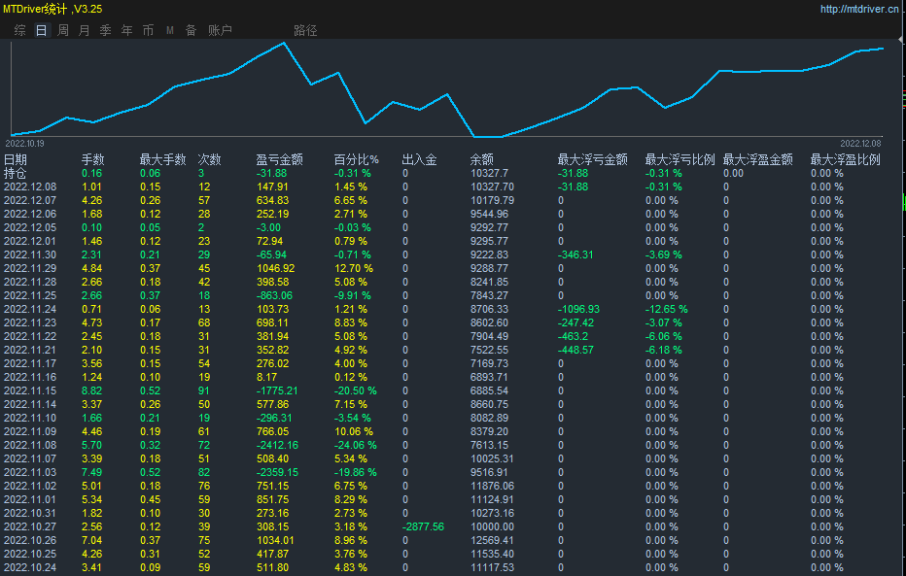906x576 pixels.
Task: Select the 2022.10.24 date row
Action: [30, 567]
